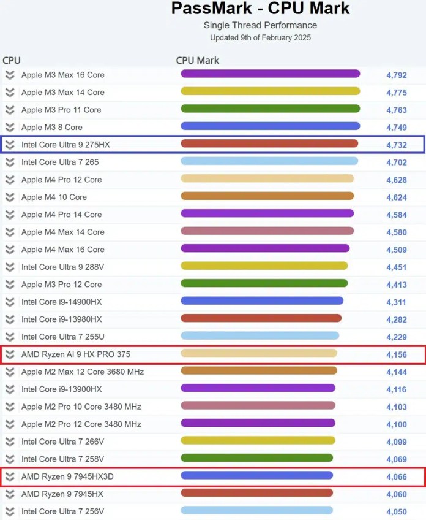This screenshot has height=520, width=426.
Task: Expand the Apple M4 Pro 14 Core row
Action: pos(10,215)
